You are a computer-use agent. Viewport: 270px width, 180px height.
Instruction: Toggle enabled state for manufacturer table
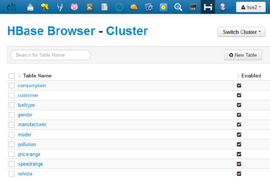point(239,124)
